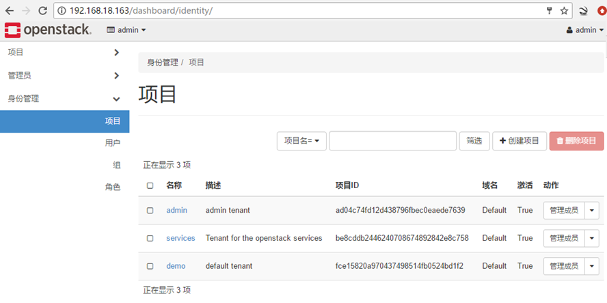The image size is (607, 303).
Task: Tick the demo project checkbox
Action: tap(150, 266)
